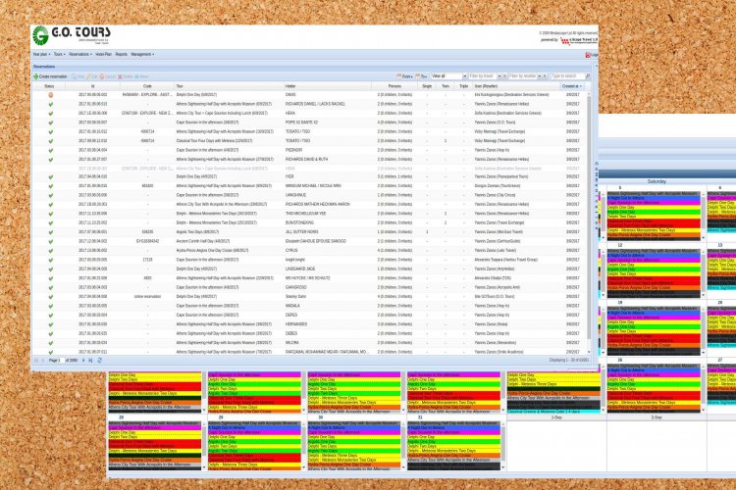This screenshot has width=736, height=490.
Task: Open the Reports menu item
Action: (x=121, y=55)
